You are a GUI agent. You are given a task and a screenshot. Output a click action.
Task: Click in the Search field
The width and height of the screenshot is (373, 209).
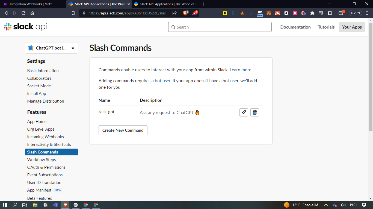click(220, 27)
